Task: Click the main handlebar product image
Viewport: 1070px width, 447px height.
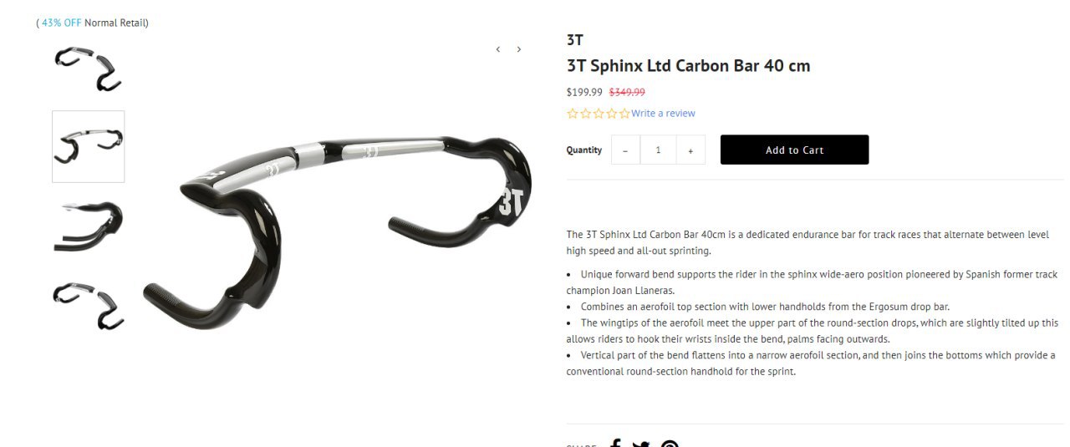Action: [339, 230]
